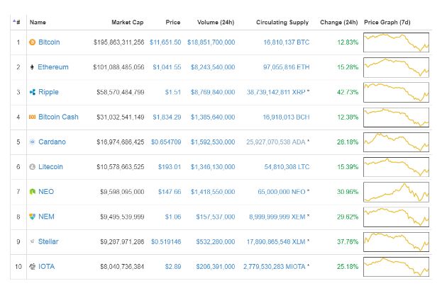Open Litecoin 7d price graph thumbnail
This screenshot has width=442, height=293.
(396, 167)
